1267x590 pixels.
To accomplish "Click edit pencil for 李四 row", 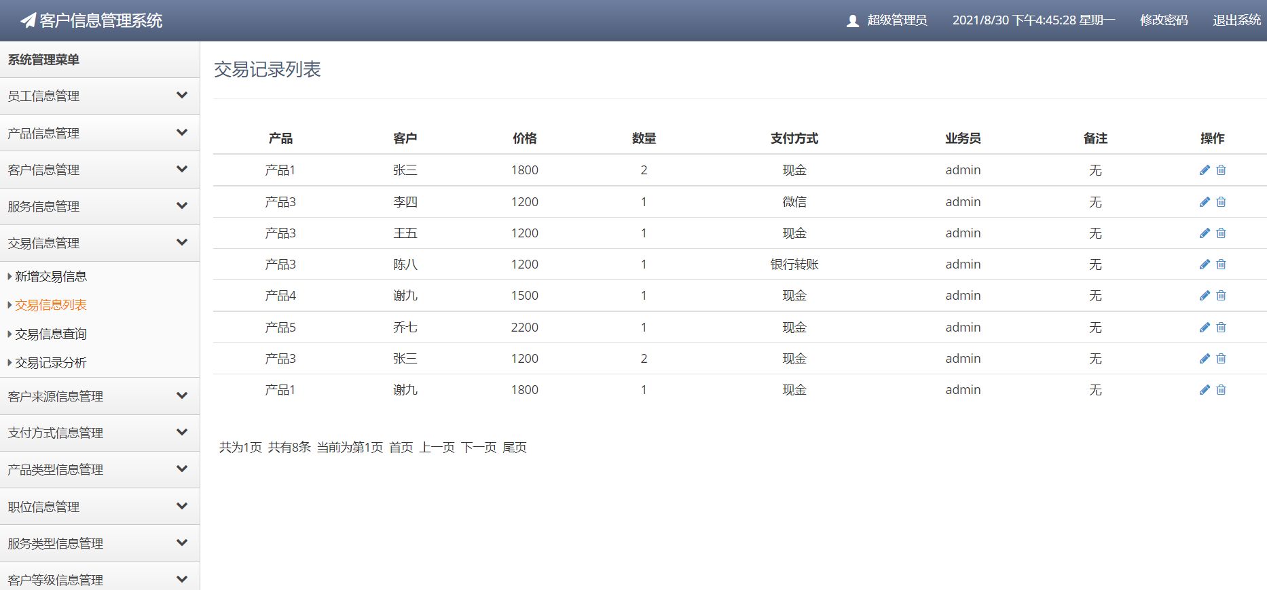I will [x=1205, y=202].
